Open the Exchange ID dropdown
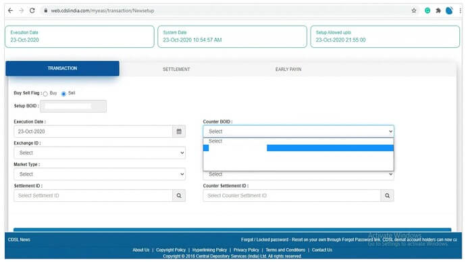Screen dimensions: 466x262 coord(99,153)
